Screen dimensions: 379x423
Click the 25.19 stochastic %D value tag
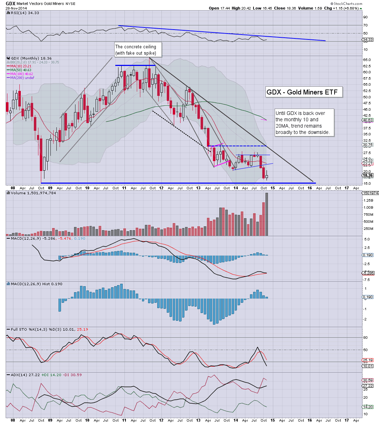point(367,360)
